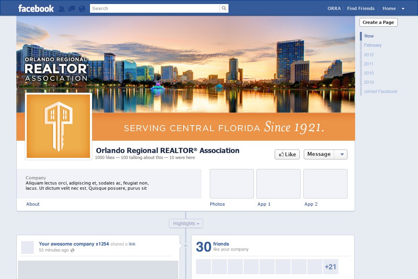
Task: Click the Photos label link
Action: pos(217,204)
